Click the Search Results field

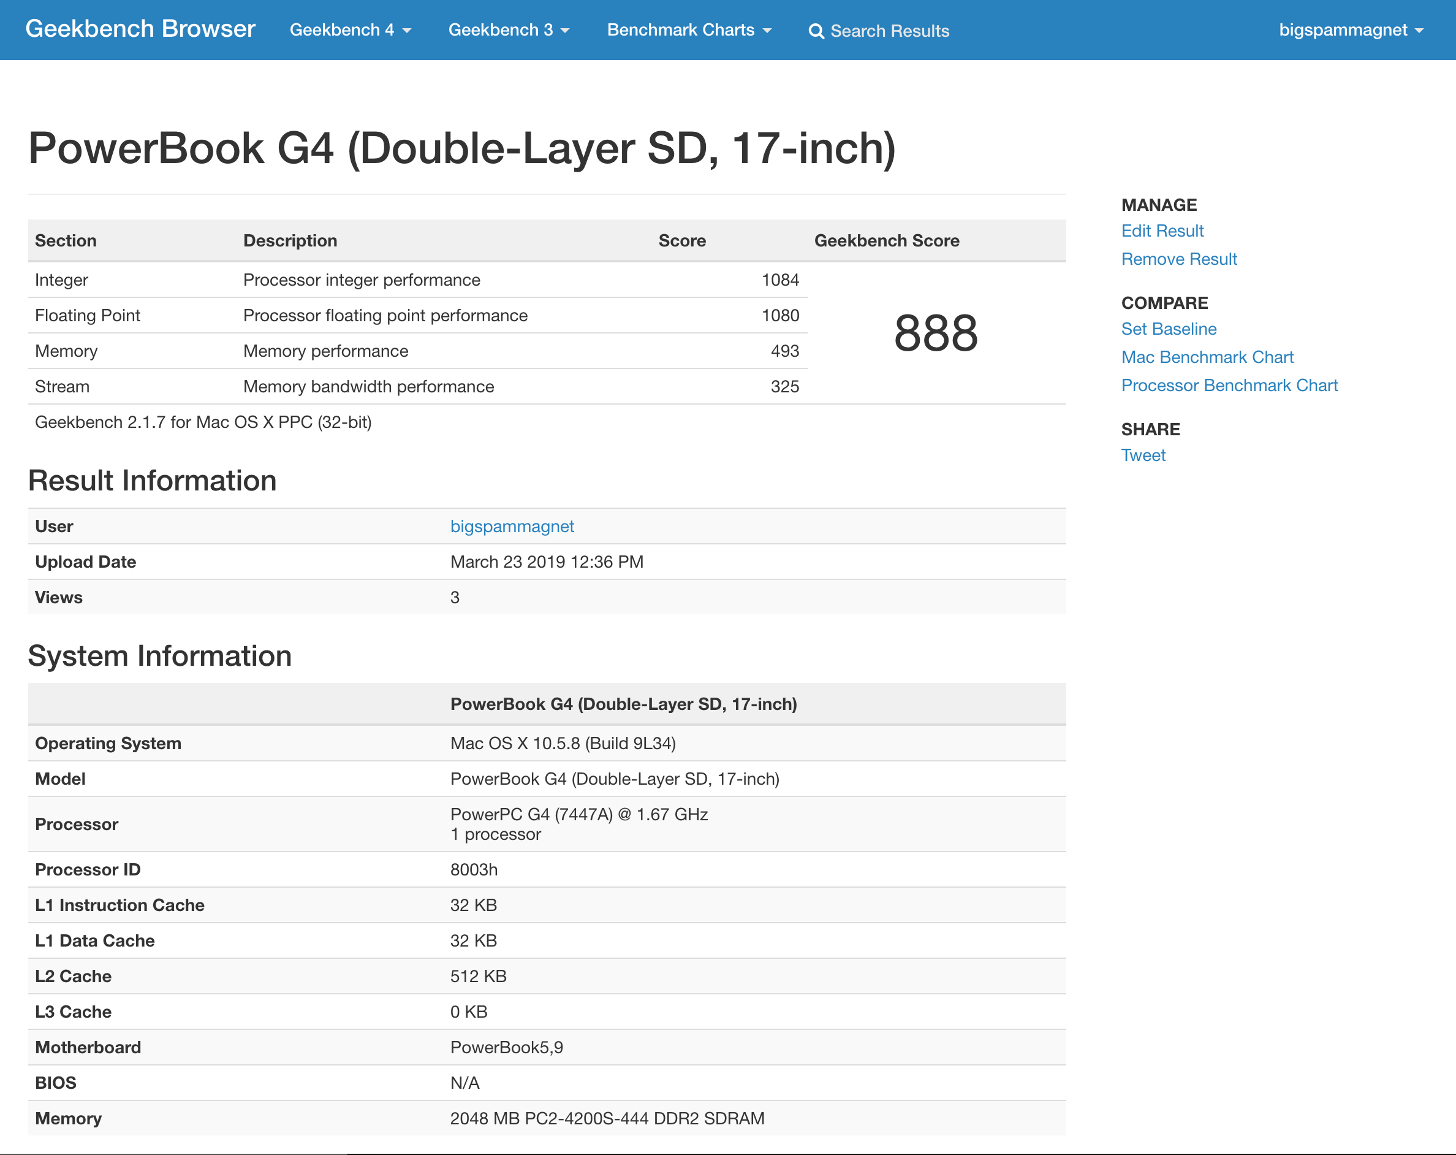[889, 31]
